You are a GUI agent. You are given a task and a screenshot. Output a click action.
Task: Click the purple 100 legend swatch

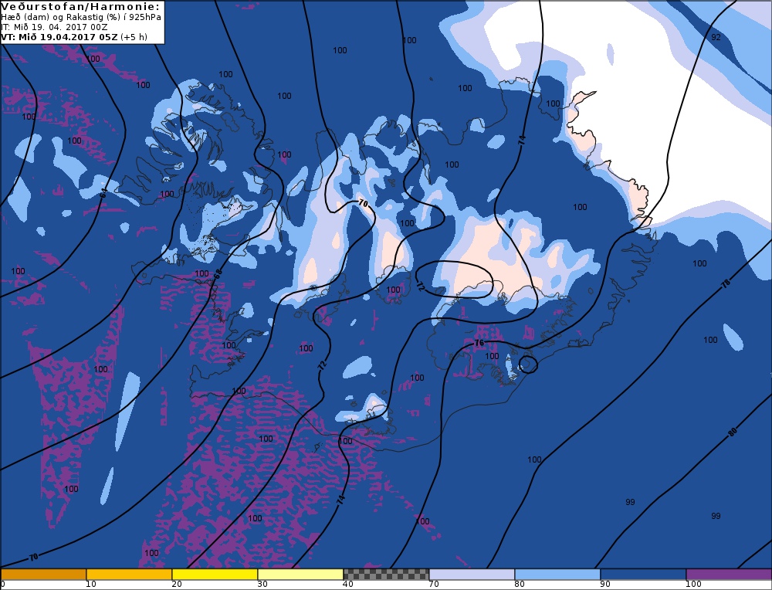click(x=729, y=575)
